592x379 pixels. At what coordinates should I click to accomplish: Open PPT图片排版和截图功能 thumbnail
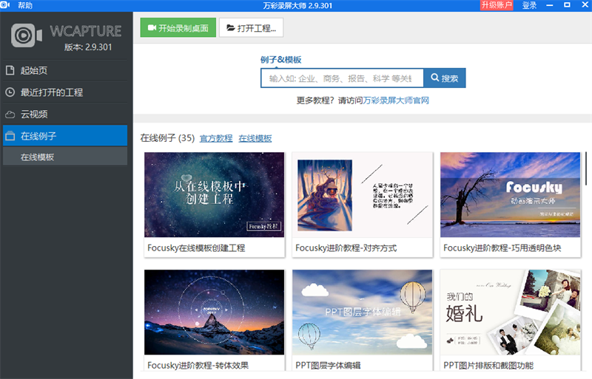[x=510, y=312]
